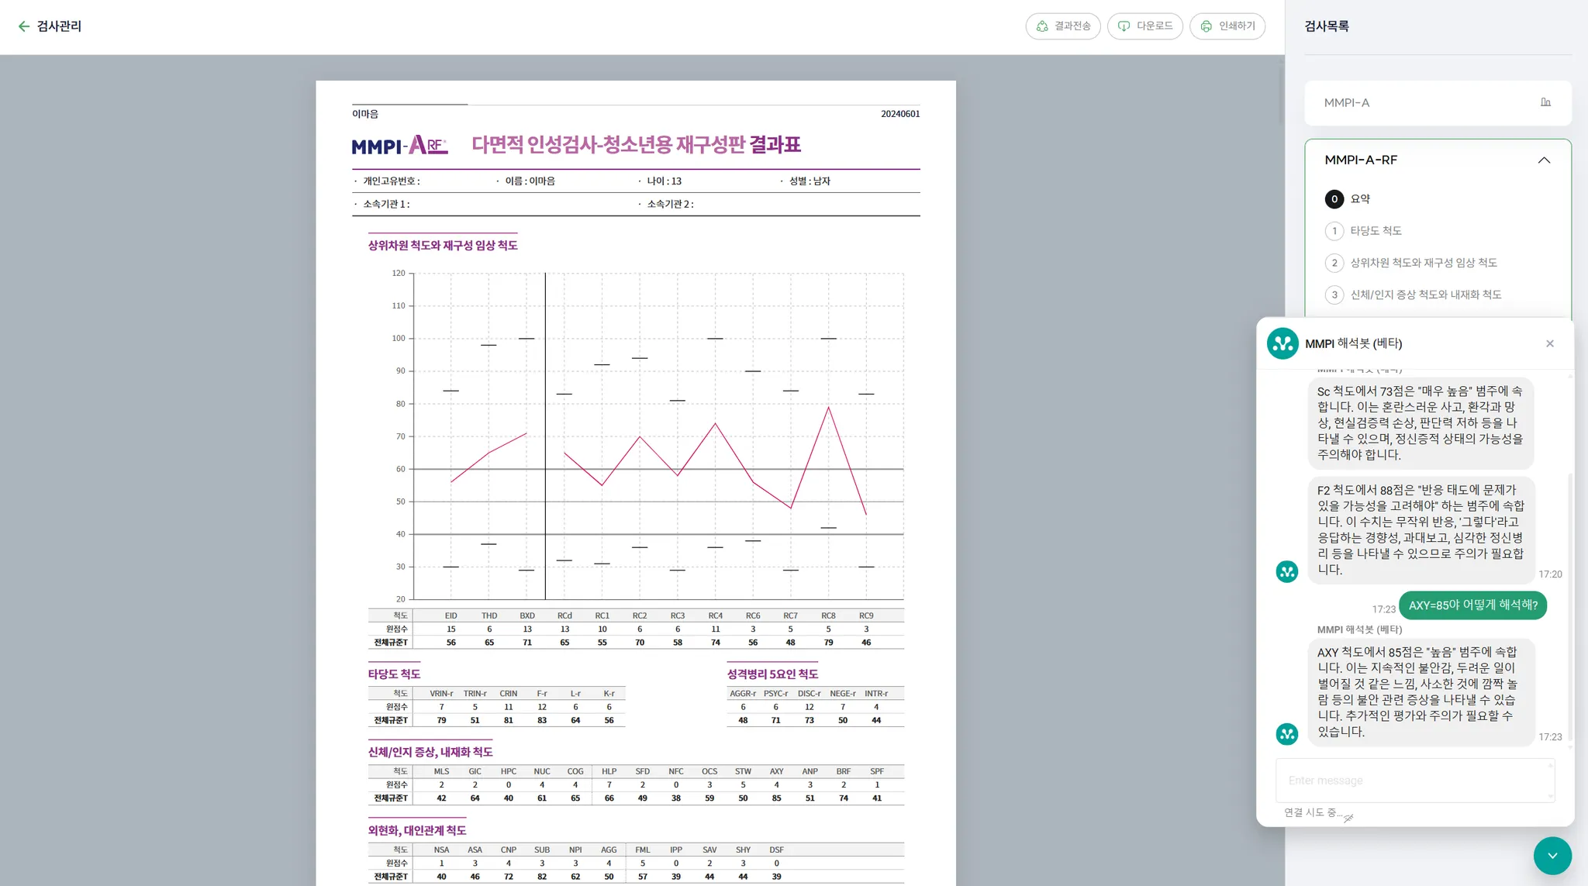The image size is (1588, 886).
Task: Click the disconnected plug icon next to 연결 시도 중
Action: 1349,818
